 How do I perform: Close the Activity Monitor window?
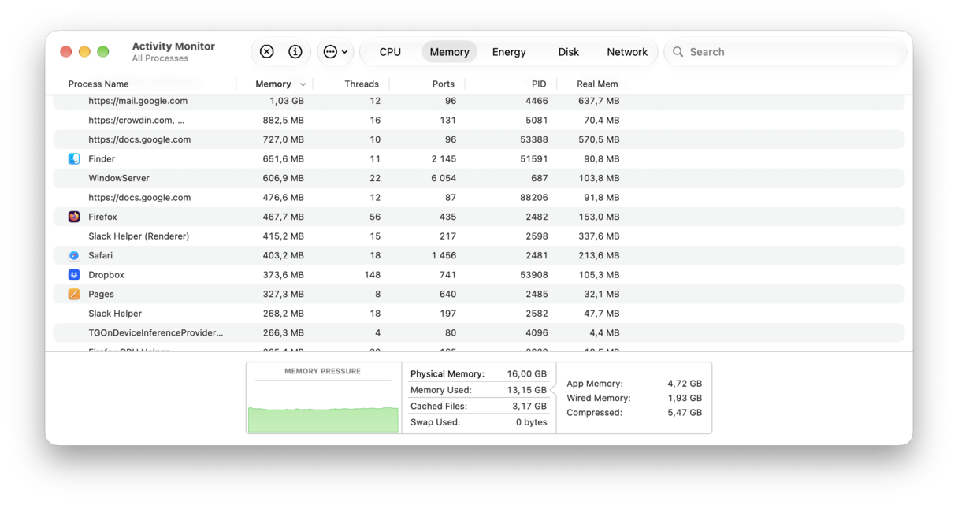click(x=66, y=52)
